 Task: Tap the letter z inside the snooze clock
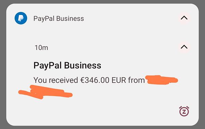184,112
